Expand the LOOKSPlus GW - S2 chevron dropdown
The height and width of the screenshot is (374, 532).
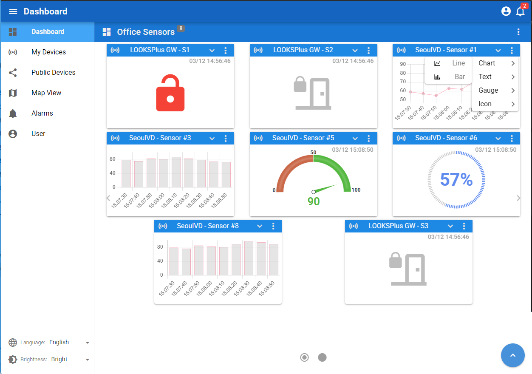(x=355, y=51)
